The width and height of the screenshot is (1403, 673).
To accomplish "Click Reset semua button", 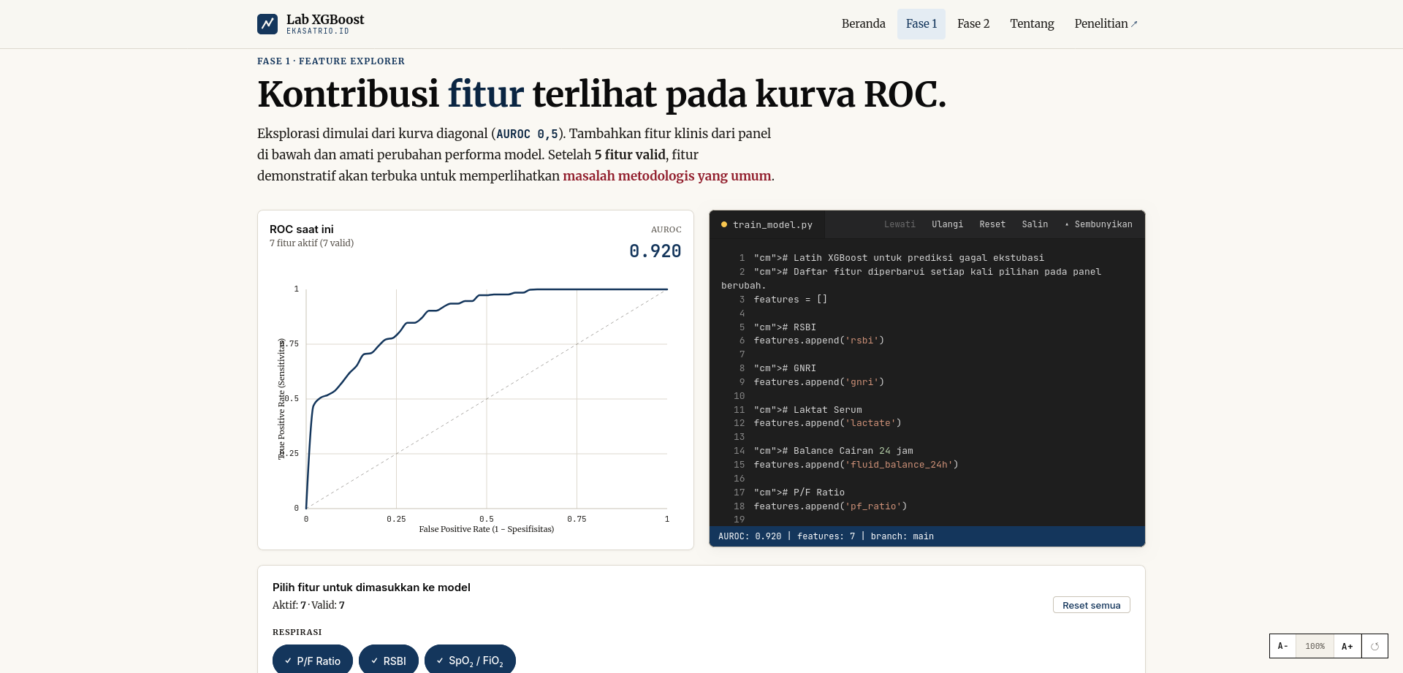I will coord(1091,605).
